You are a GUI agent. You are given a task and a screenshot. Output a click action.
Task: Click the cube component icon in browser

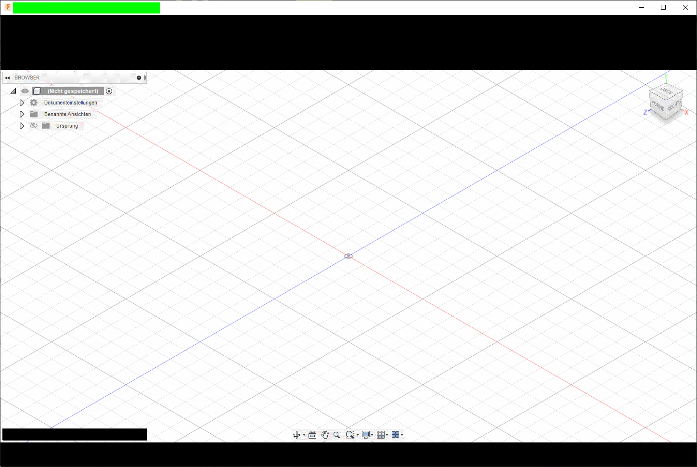(37, 91)
